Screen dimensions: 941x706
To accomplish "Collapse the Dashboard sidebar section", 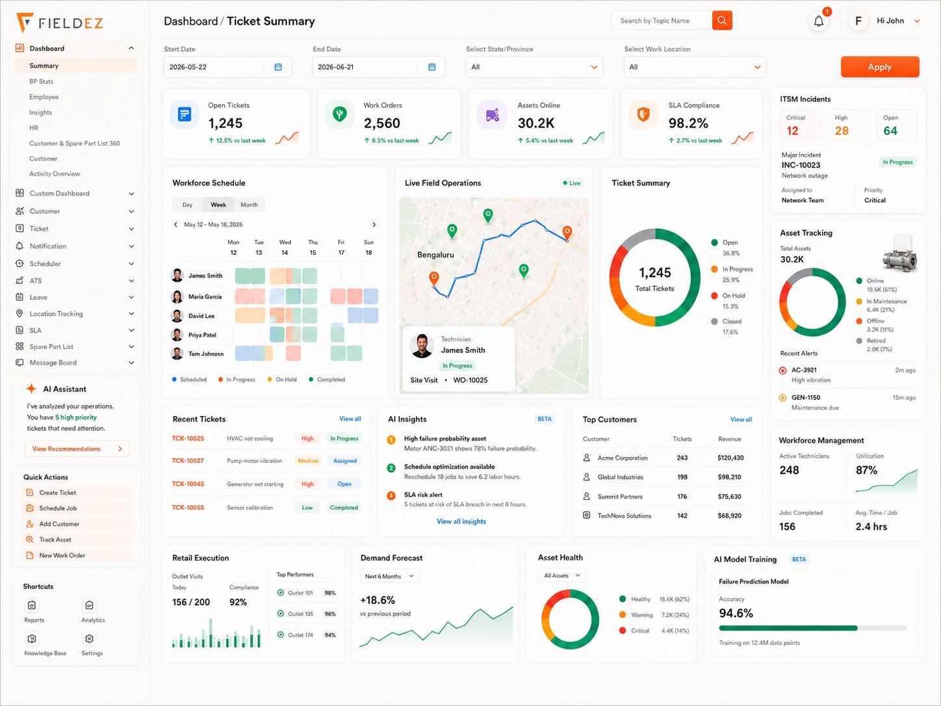I will 131,48.
